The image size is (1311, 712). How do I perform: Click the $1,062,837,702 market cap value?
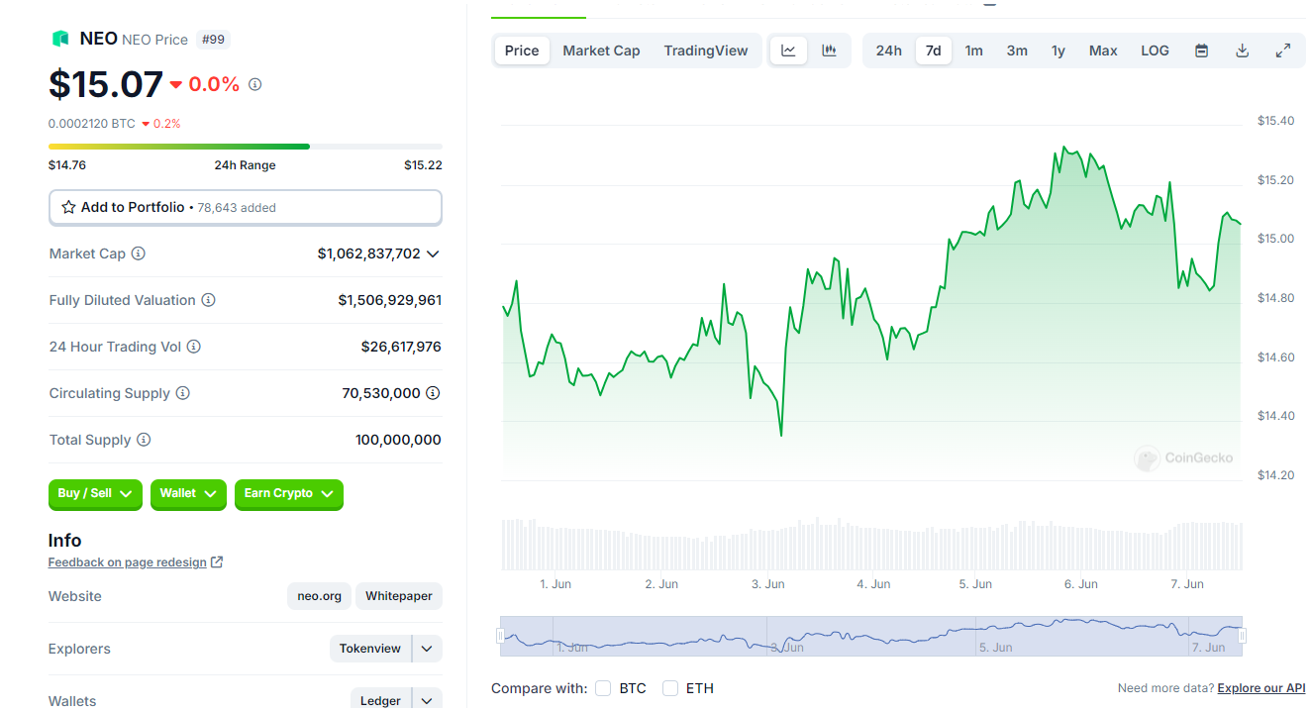[x=369, y=254]
